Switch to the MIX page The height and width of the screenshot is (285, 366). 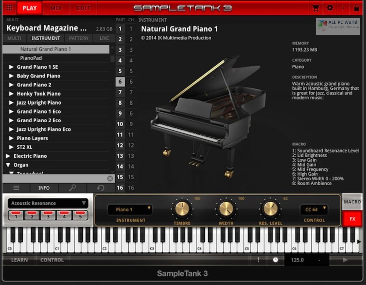[x=56, y=8]
